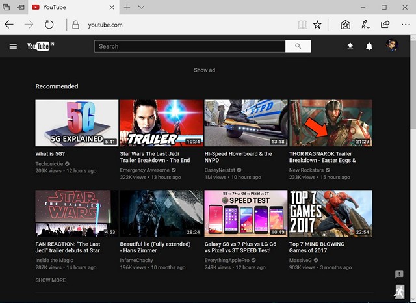
Task: Click Galaxy S8 vs 7 Plus title
Action: 240,247
